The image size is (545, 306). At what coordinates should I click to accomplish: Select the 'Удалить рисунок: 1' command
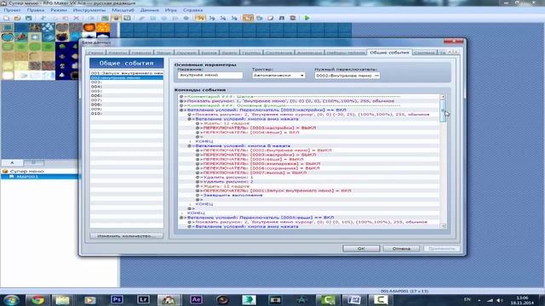tap(228, 177)
